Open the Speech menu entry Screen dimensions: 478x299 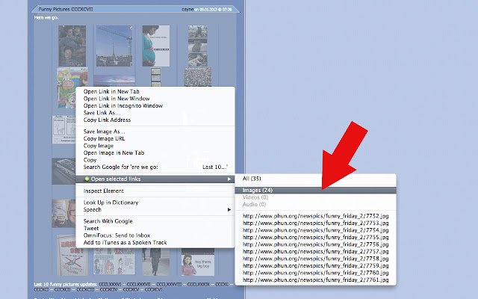tap(155, 209)
